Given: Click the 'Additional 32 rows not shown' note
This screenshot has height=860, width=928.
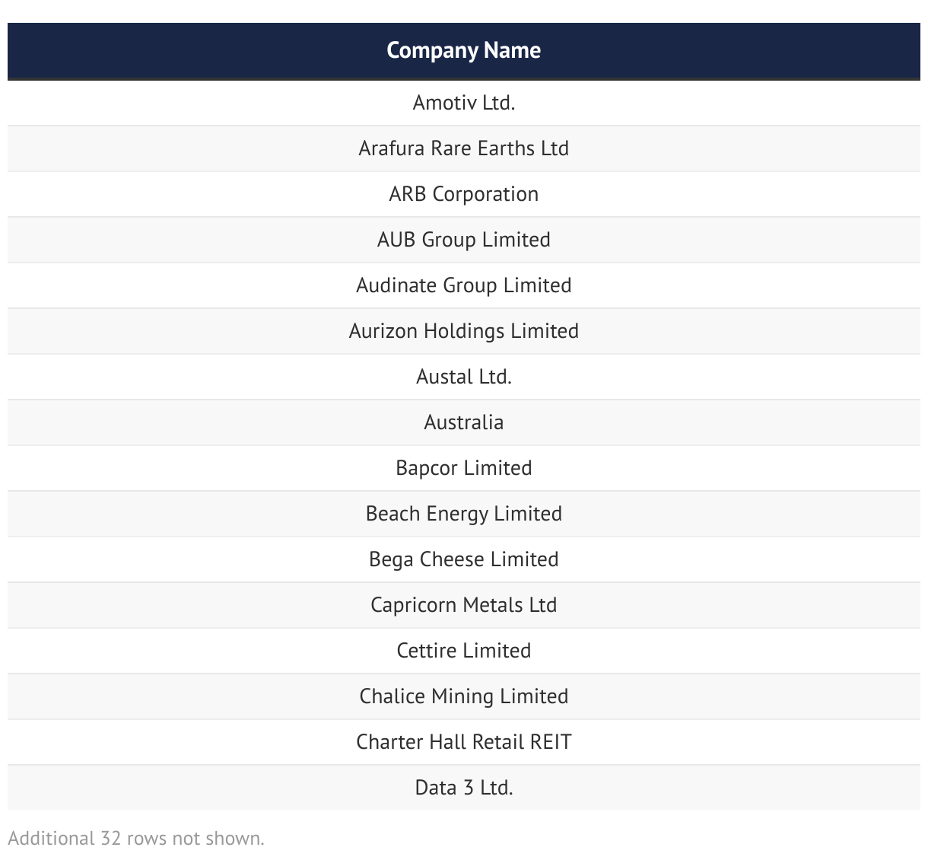Looking at the screenshot, I should coord(136,839).
